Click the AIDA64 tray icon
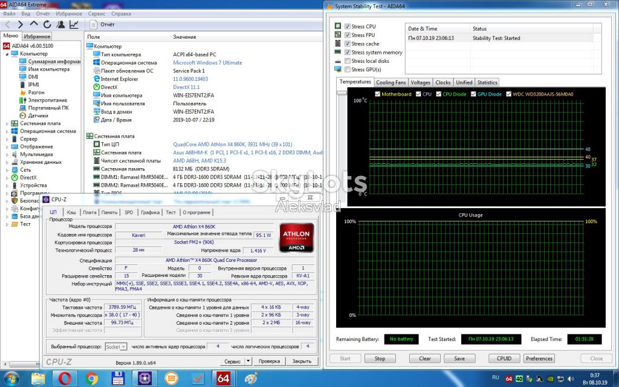The height and width of the screenshot is (387, 619). tap(509, 379)
